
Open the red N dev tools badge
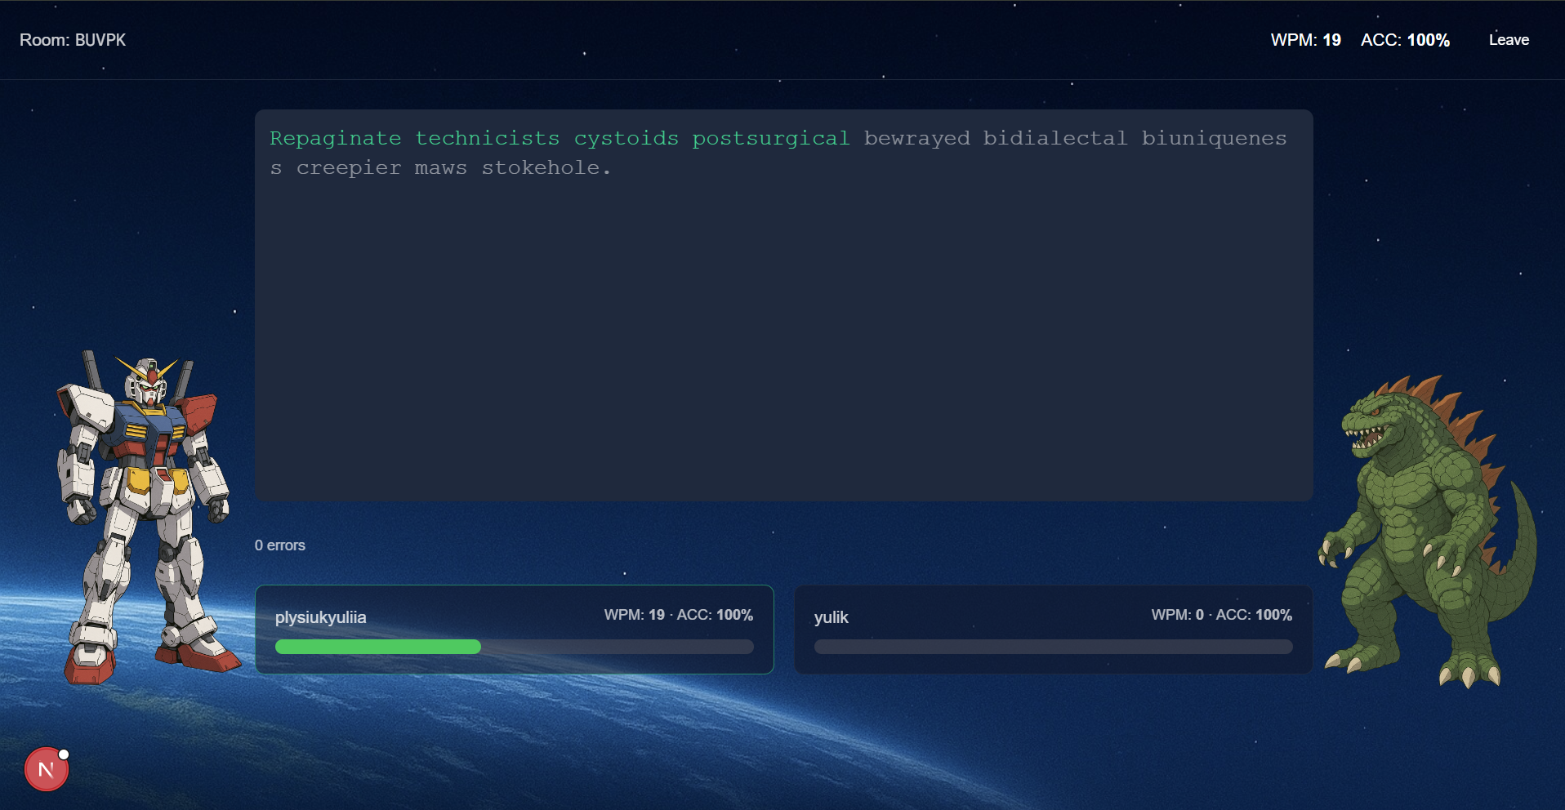tap(47, 769)
